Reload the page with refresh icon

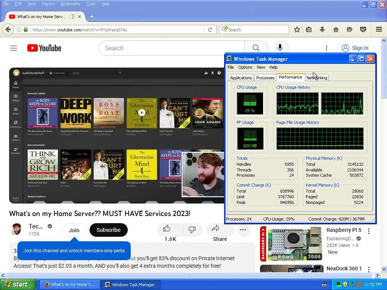point(210,29)
